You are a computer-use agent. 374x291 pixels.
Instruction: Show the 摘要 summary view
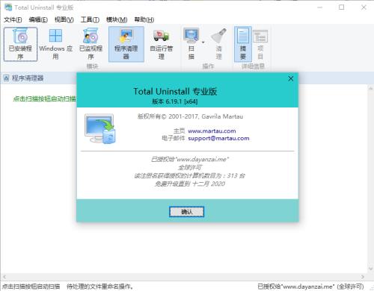point(243,44)
